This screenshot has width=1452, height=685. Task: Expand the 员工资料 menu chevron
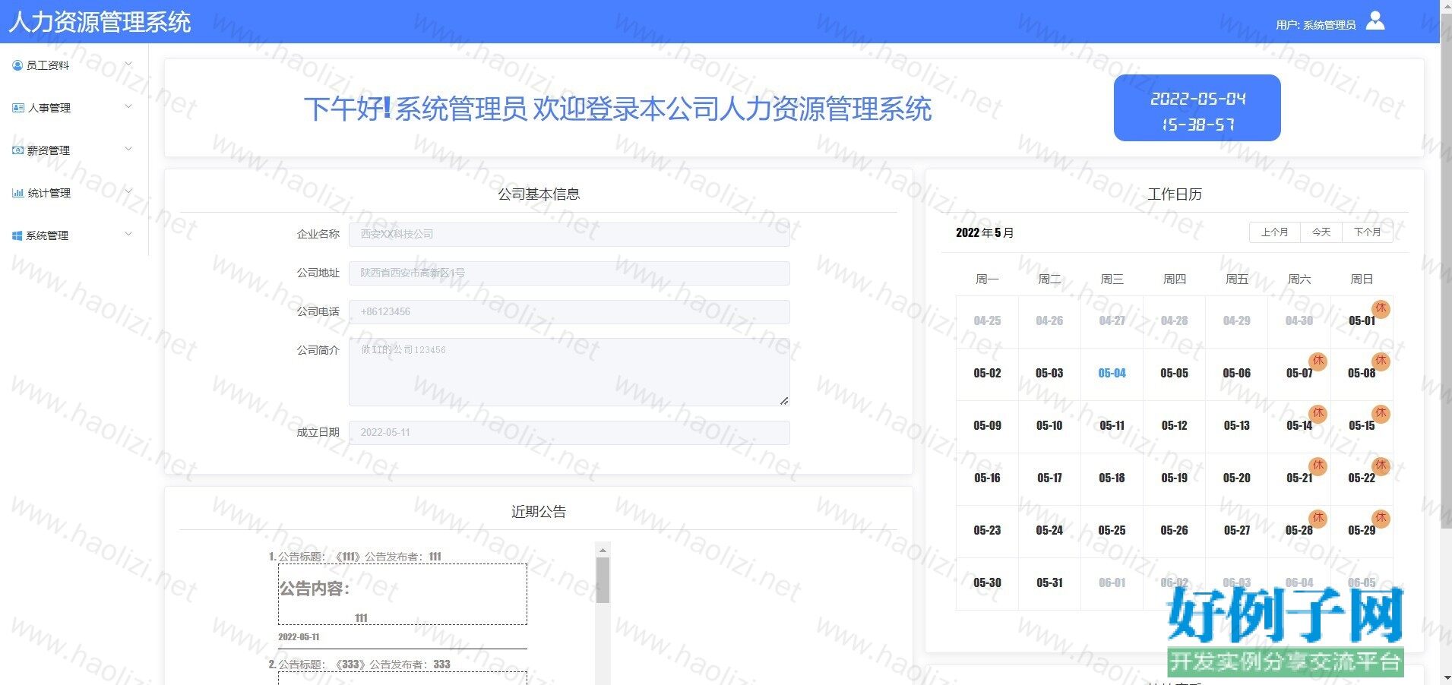coord(128,65)
